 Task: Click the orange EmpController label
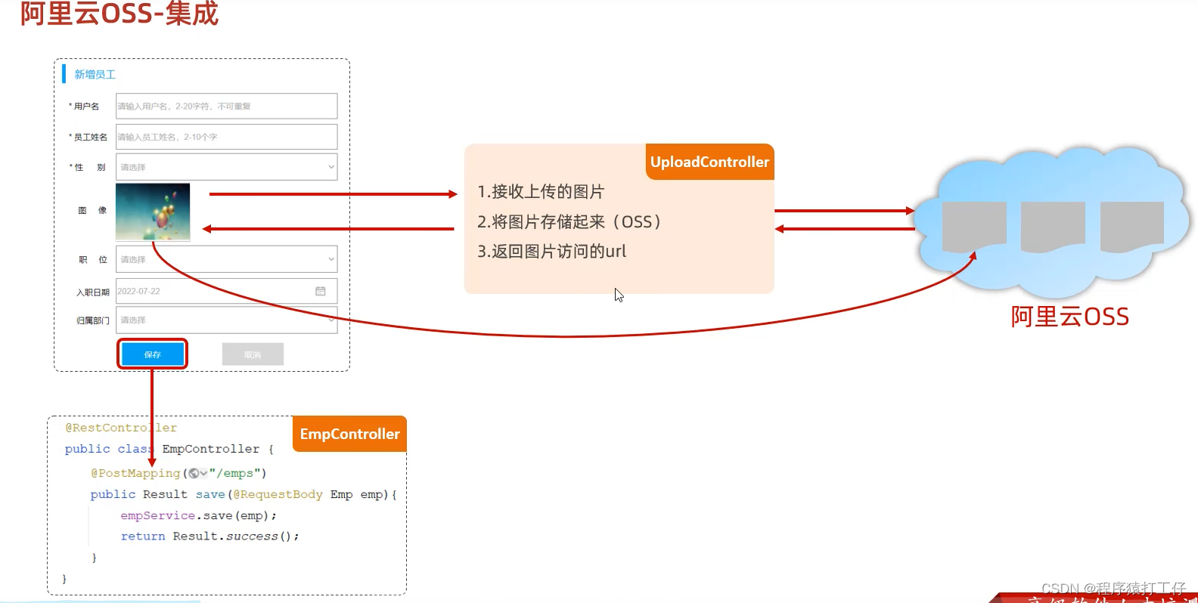point(349,434)
